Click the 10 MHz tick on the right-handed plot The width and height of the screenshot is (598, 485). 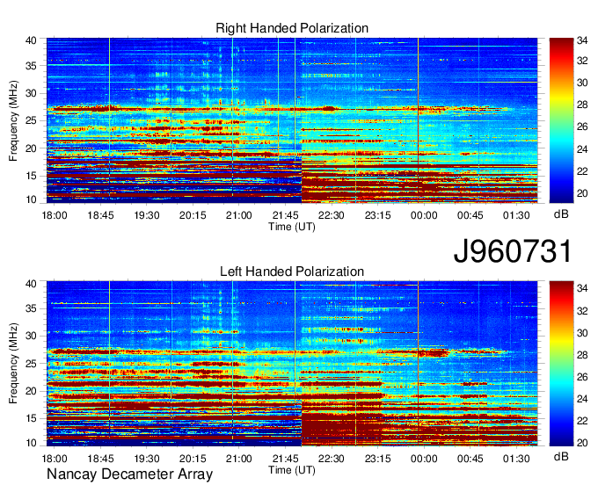pyautogui.click(x=31, y=199)
